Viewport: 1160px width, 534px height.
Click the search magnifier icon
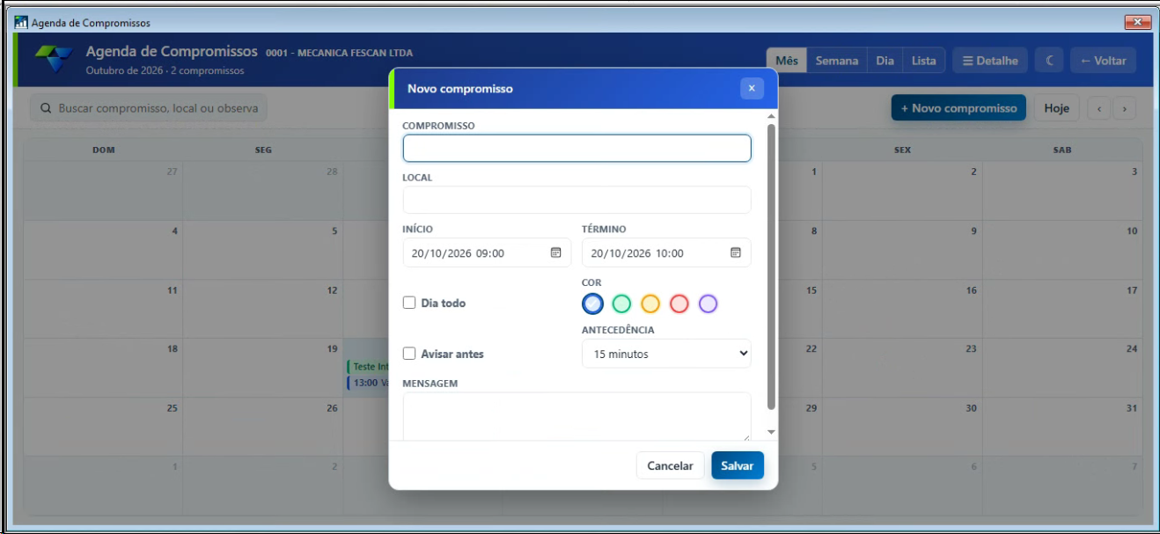point(46,108)
